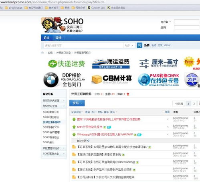Open the 快递运费 express shipping banner
The width and height of the screenshot is (200, 182).
(x=67, y=63)
